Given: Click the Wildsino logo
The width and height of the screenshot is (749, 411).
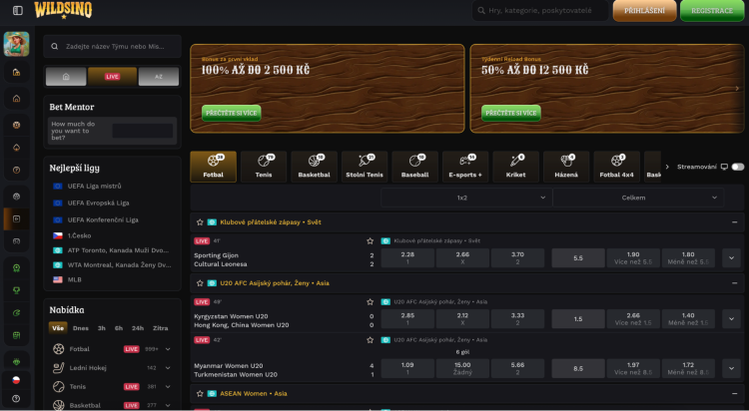Looking at the screenshot, I should [x=63, y=10].
